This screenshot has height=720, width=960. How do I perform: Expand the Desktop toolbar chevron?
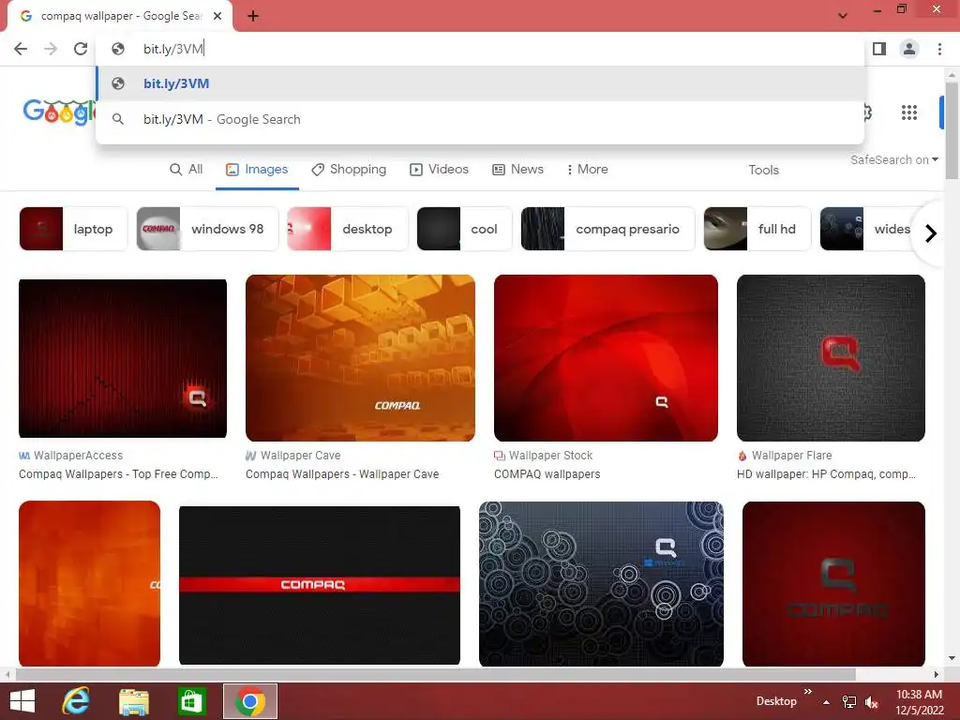point(807,692)
